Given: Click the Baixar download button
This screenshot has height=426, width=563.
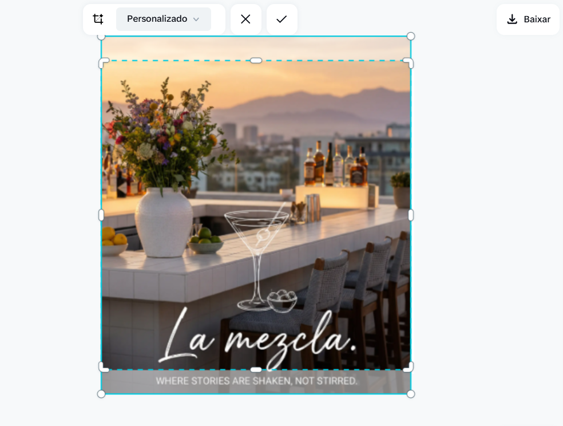Looking at the screenshot, I should pos(528,19).
